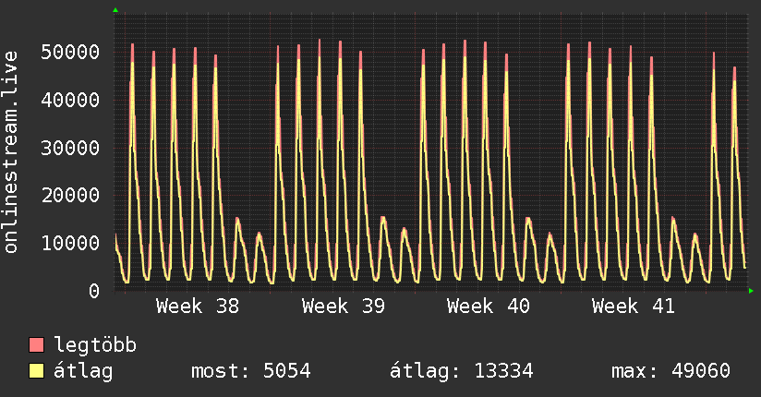Click the max: 49060 statistic
This screenshot has width=761, height=397.
(670, 371)
